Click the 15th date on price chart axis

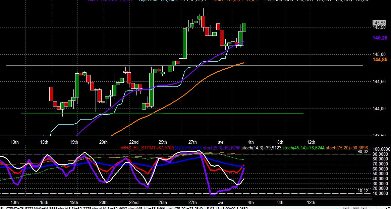tap(44, 142)
